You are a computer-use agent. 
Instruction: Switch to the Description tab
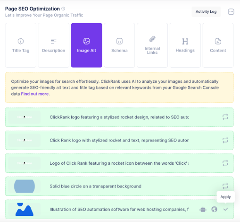click(54, 45)
